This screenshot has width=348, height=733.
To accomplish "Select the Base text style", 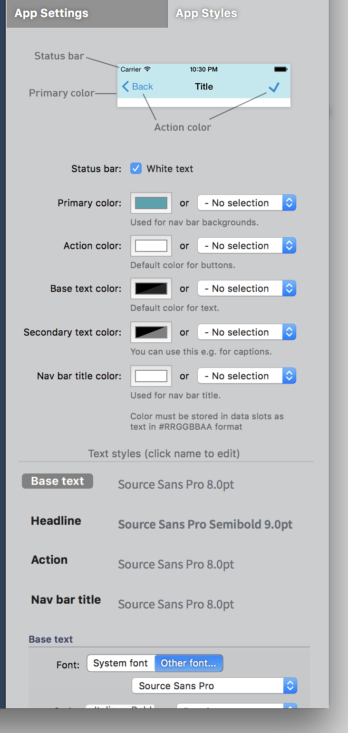I will [x=58, y=482].
